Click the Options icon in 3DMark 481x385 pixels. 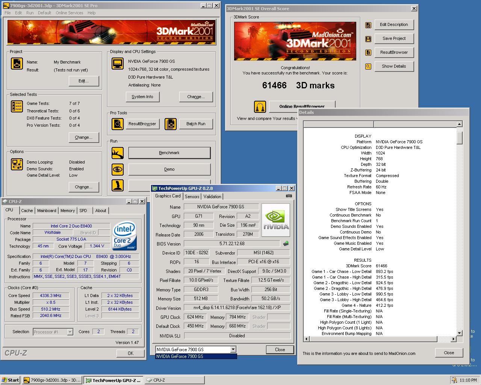coord(17,164)
